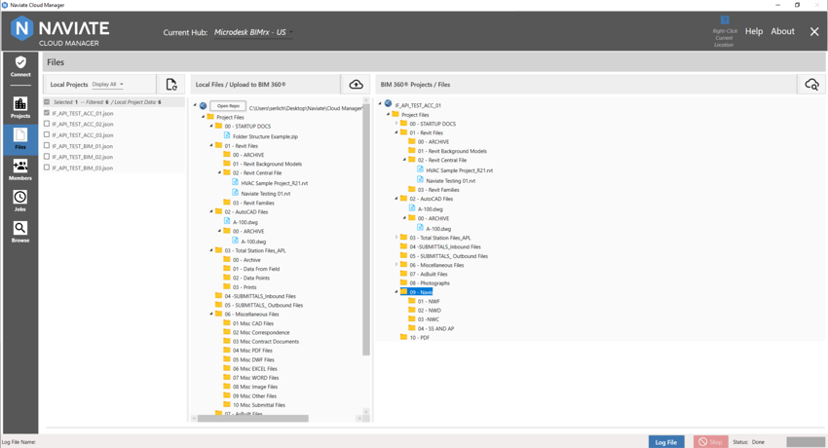The width and height of the screenshot is (828, 448).
Task: Open the Jobs sidebar section
Action: 20,201
